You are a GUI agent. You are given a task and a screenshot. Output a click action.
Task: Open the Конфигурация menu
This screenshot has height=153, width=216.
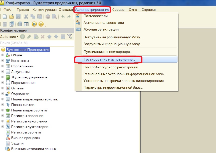45,10
